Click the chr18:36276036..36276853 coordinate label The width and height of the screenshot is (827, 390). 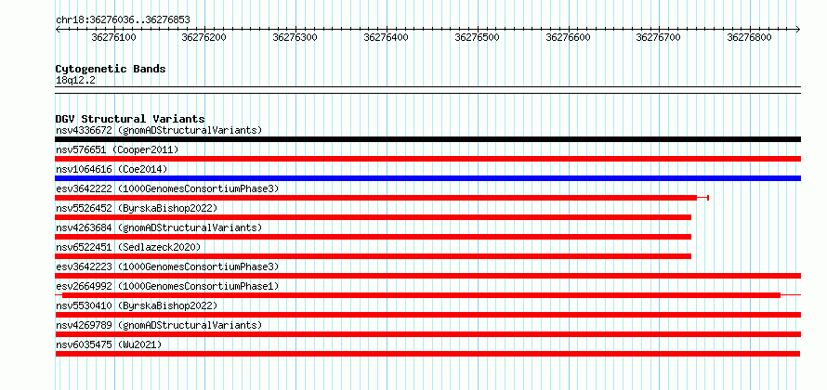click(x=123, y=20)
